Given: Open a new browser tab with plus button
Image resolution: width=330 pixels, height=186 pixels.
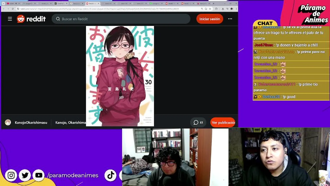Looking at the screenshot, I should (x=213, y=4).
